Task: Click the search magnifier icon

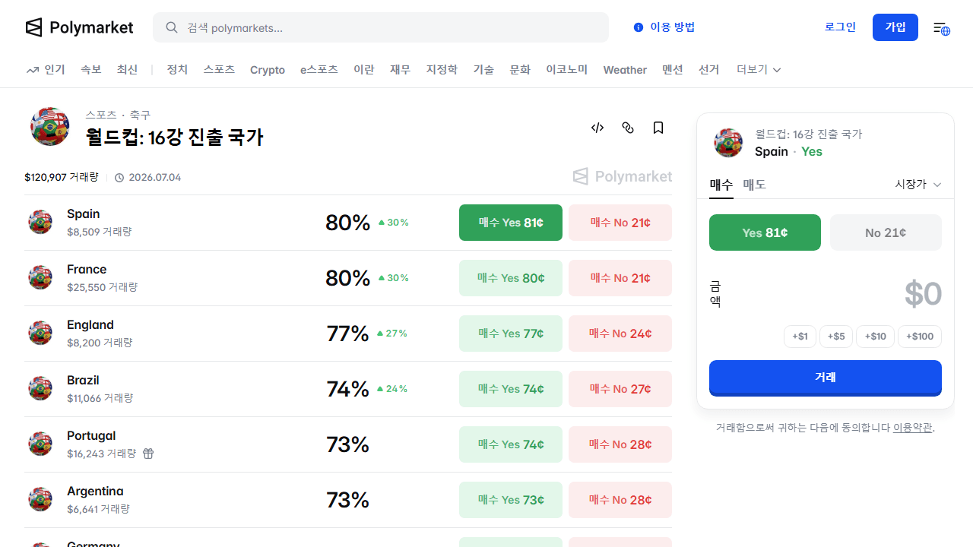Action: [x=172, y=27]
